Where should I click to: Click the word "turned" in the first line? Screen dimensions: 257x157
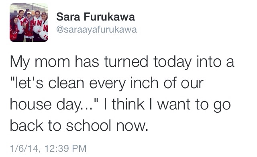pyautogui.click(x=126, y=62)
